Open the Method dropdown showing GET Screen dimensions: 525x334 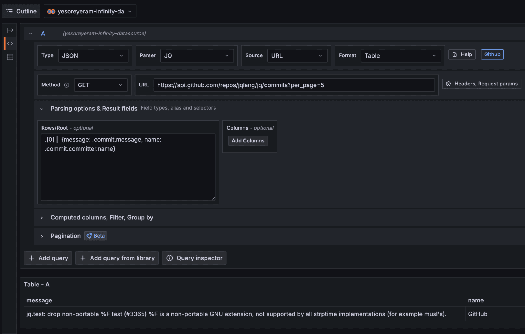pos(100,85)
